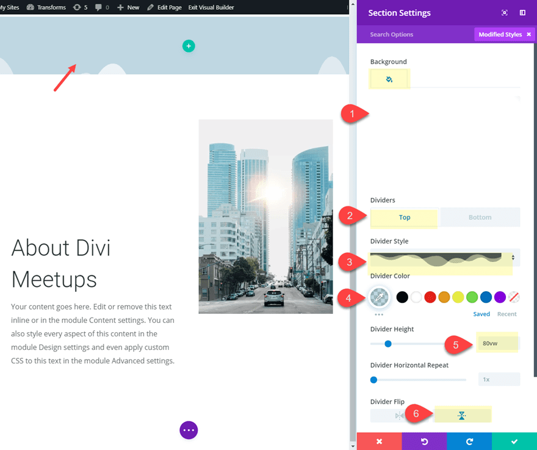Add new row with green plus icon
This screenshot has width=537, height=450.
[189, 46]
